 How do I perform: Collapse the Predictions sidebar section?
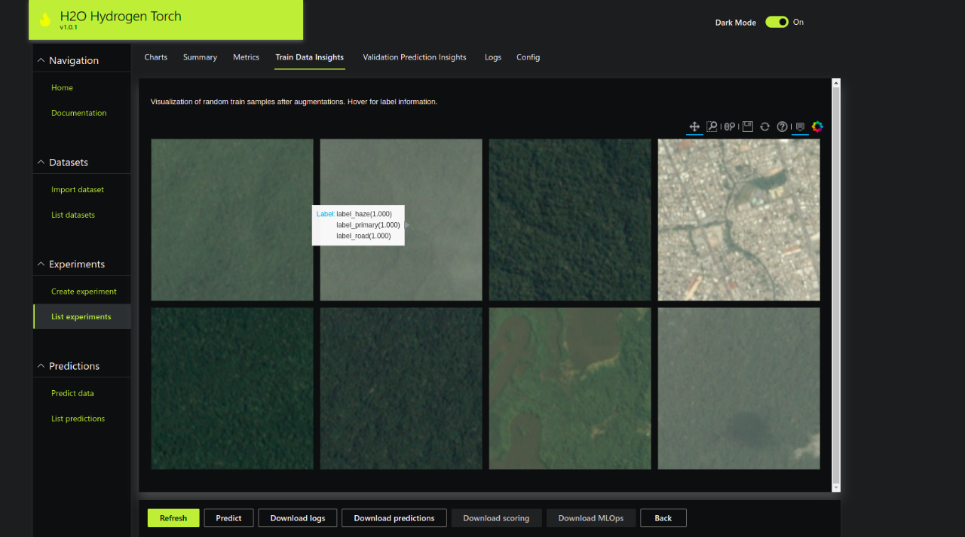tap(41, 366)
